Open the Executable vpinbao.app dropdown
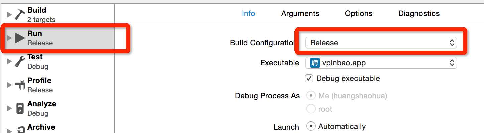This screenshot has height=133, width=484. pos(381,63)
